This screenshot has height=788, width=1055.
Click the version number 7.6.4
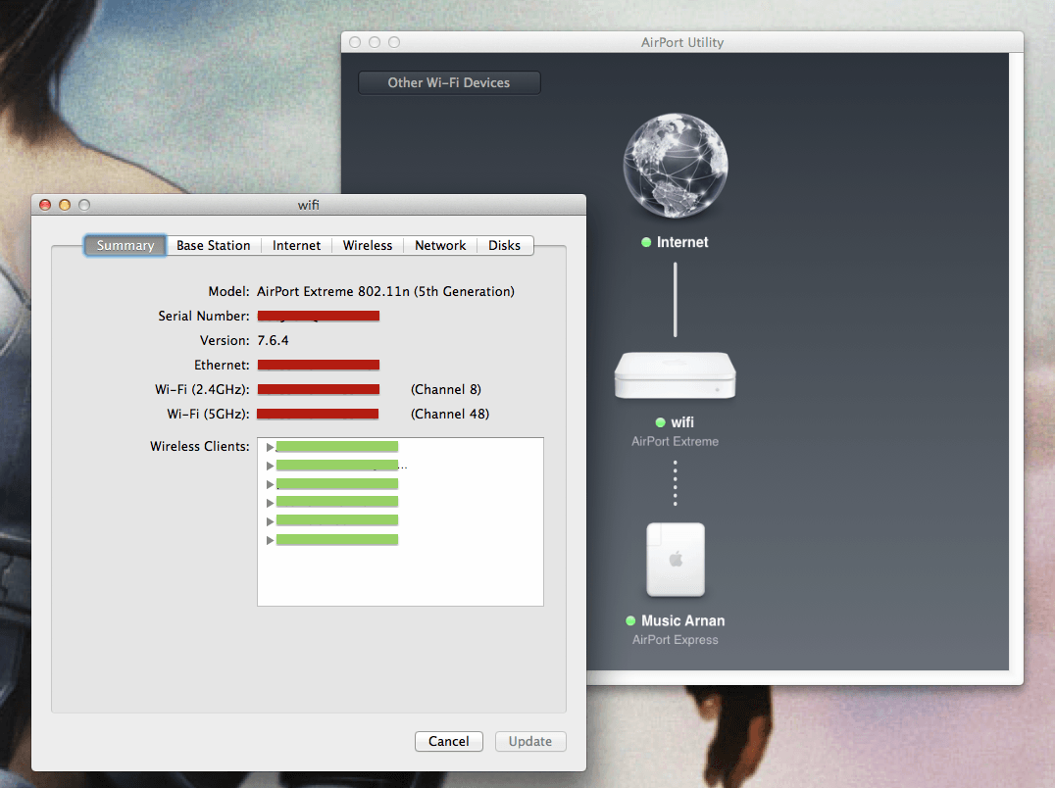tap(273, 340)
